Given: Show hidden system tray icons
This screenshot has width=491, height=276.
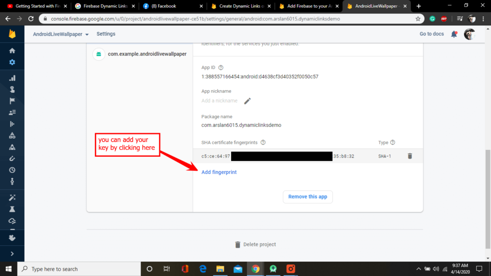Looking at the screenshot, I should coord(419,269).
